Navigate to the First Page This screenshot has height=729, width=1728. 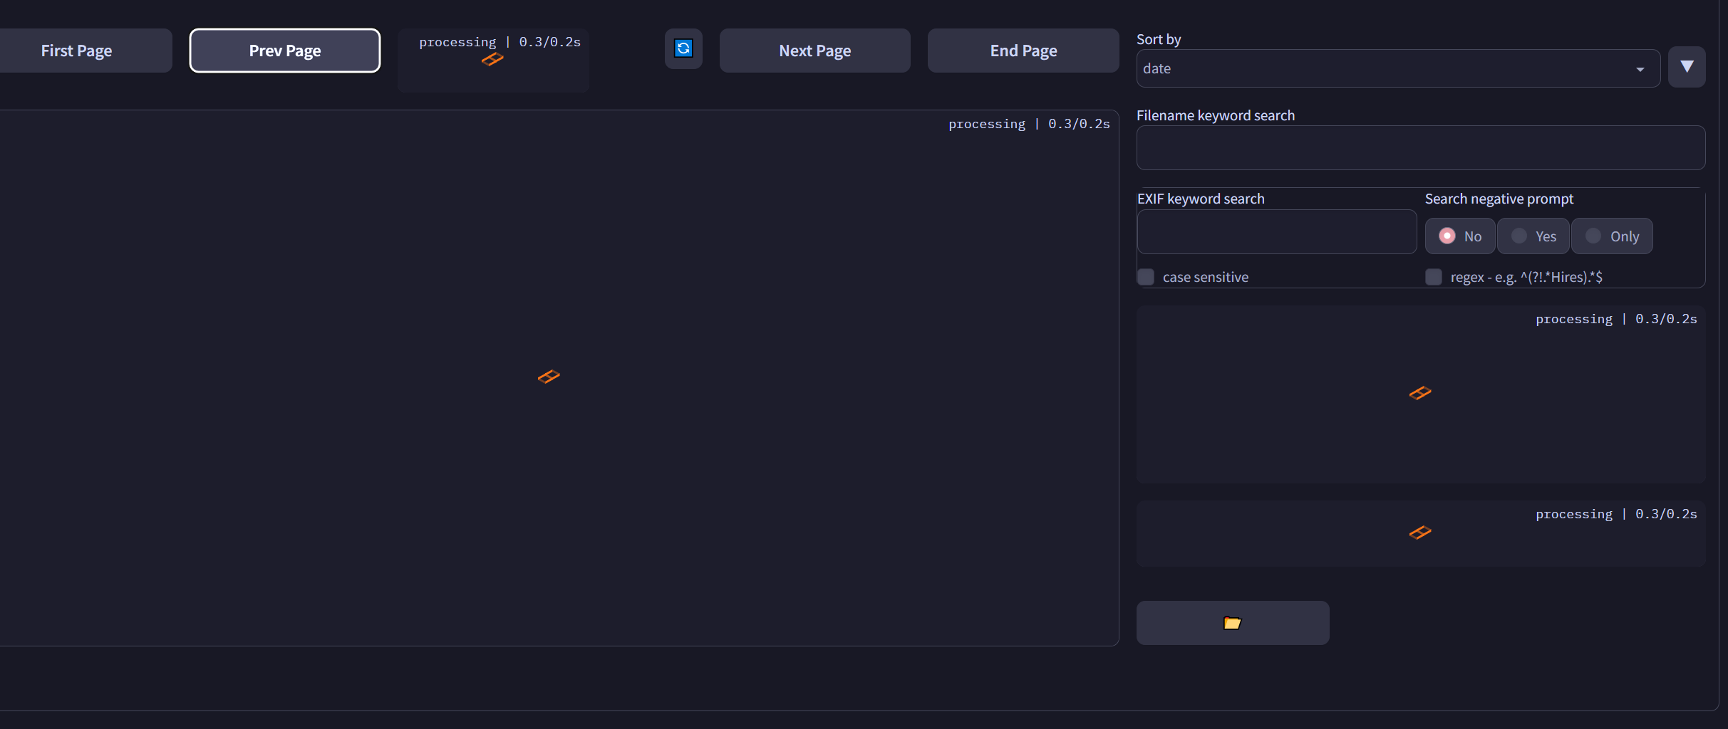76,50
